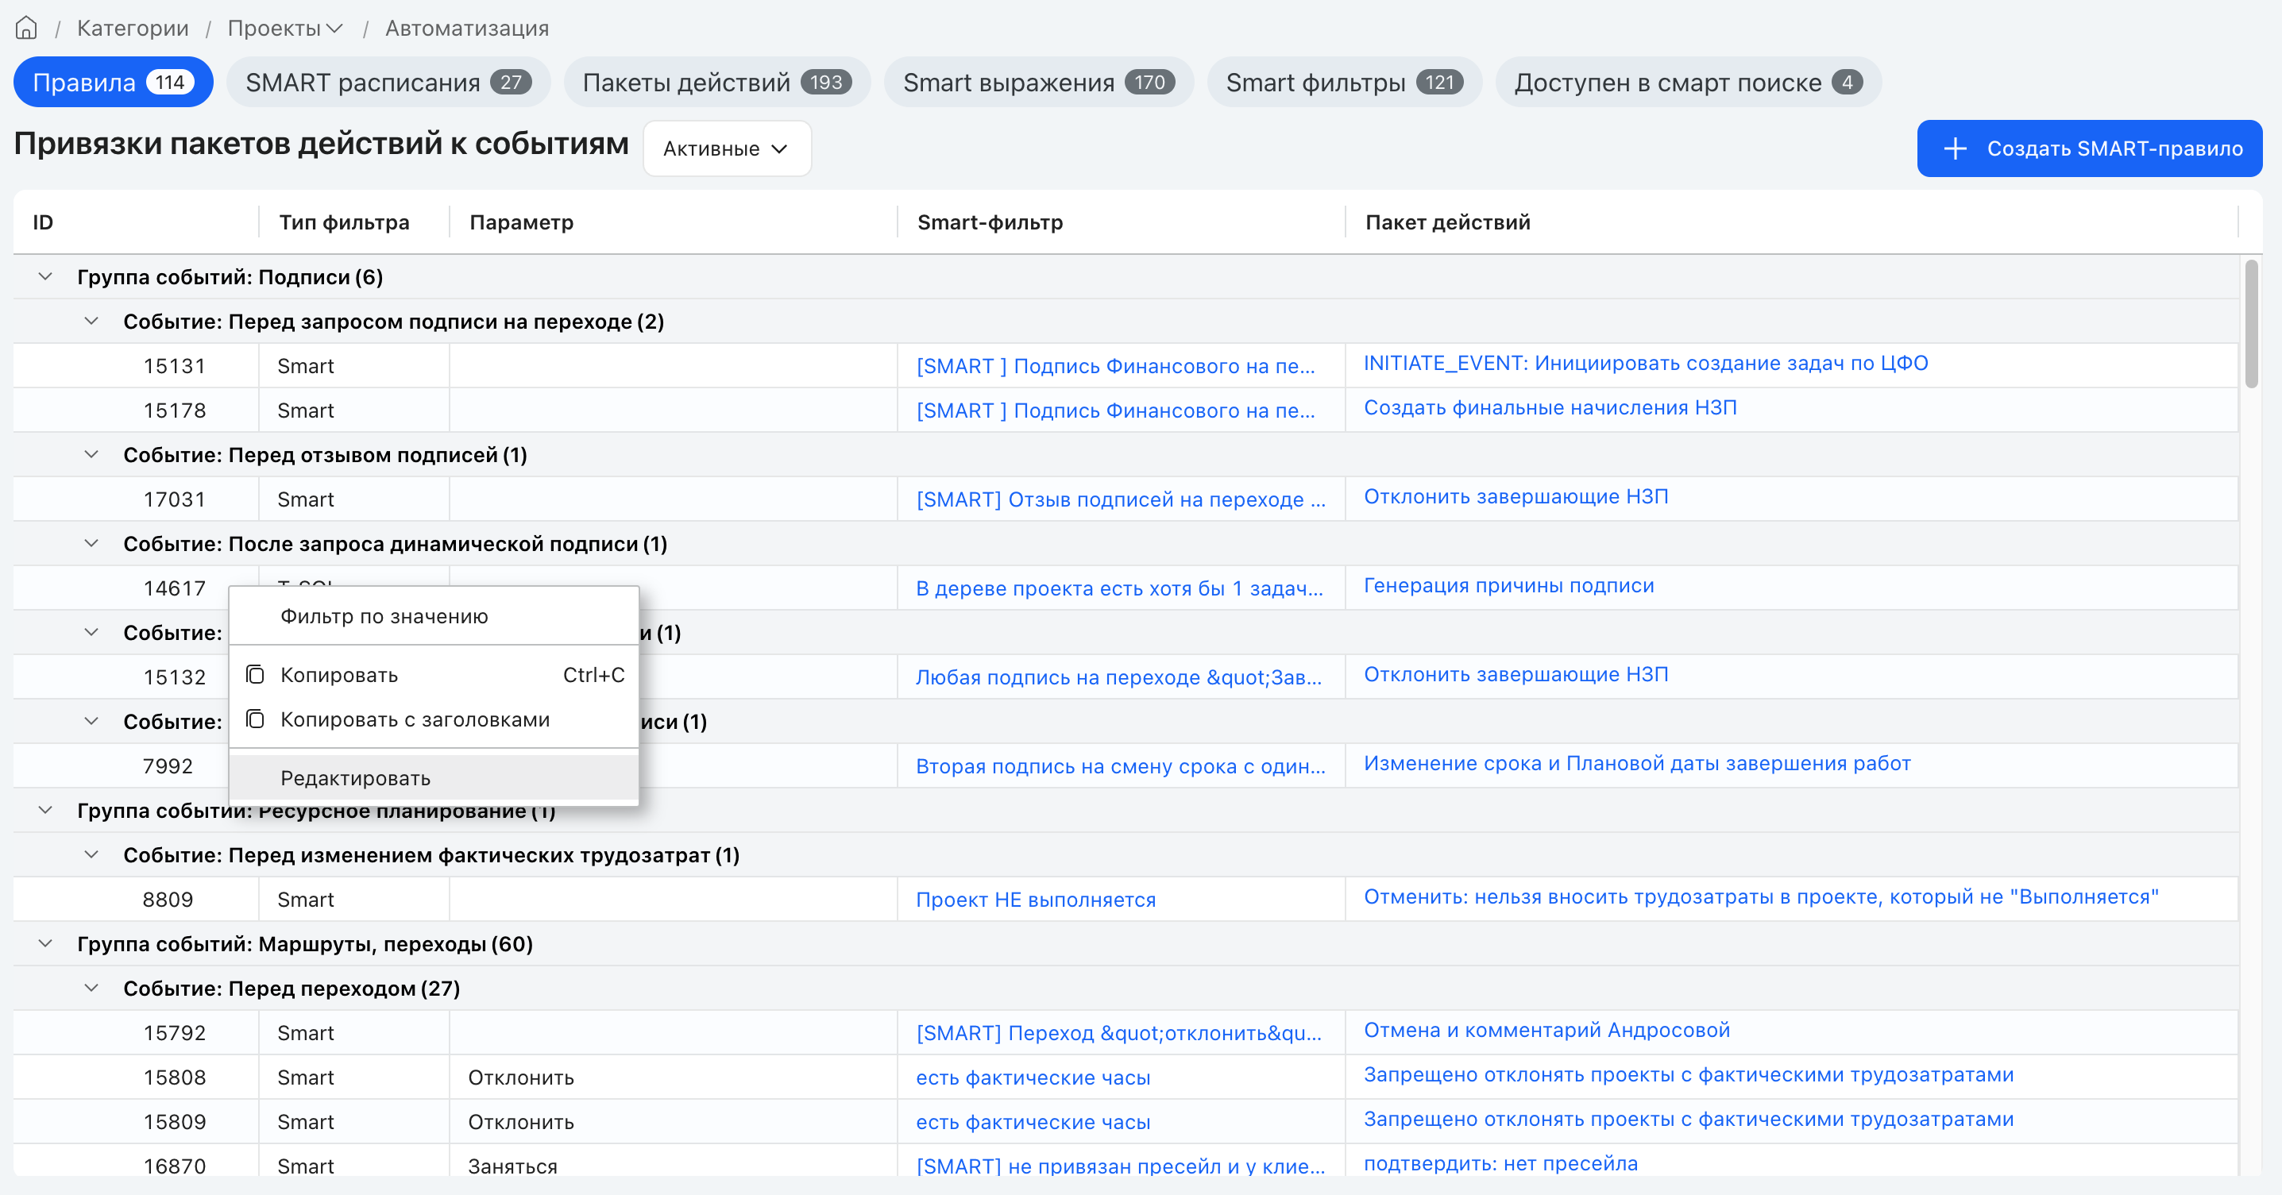Choose Копировать from the context menu

434,675
